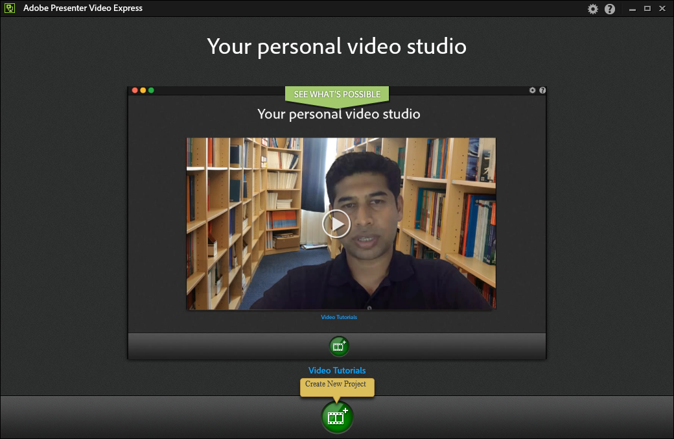Screen dimensions: 674x439
Task: Close the Adobe Presenter Video Express window
Action: (x=662, y=9)
